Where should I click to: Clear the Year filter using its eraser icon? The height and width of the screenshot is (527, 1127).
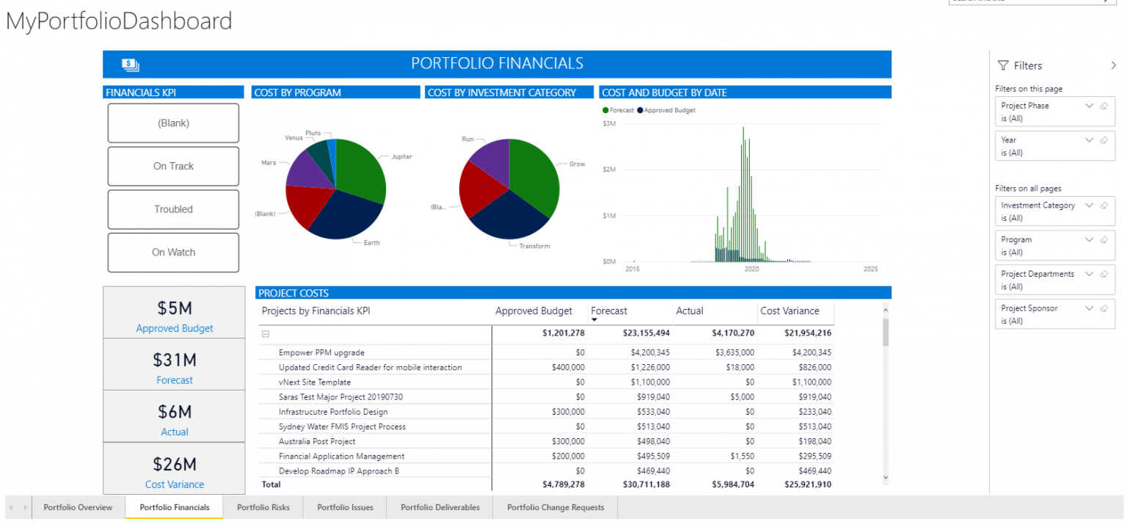[1105, 140]
